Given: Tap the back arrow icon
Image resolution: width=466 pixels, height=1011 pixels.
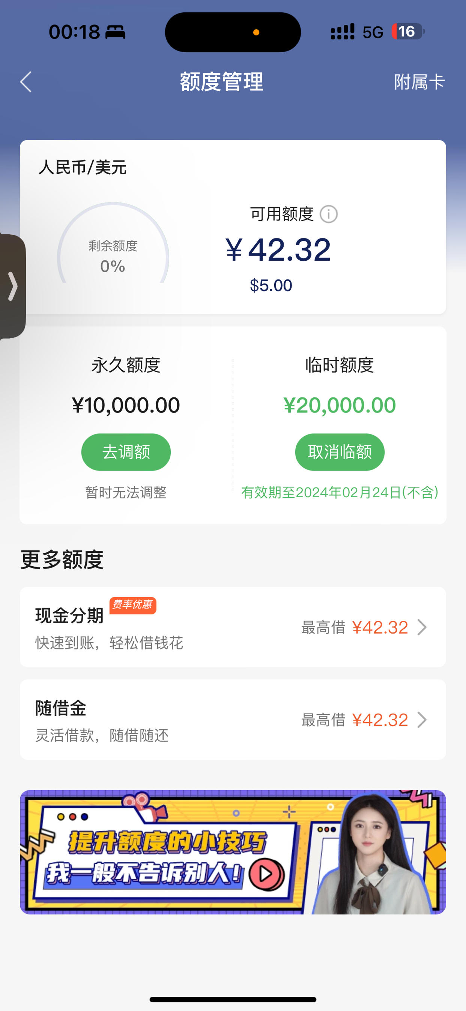Looking at the screenshot, I should click(26, 82).
